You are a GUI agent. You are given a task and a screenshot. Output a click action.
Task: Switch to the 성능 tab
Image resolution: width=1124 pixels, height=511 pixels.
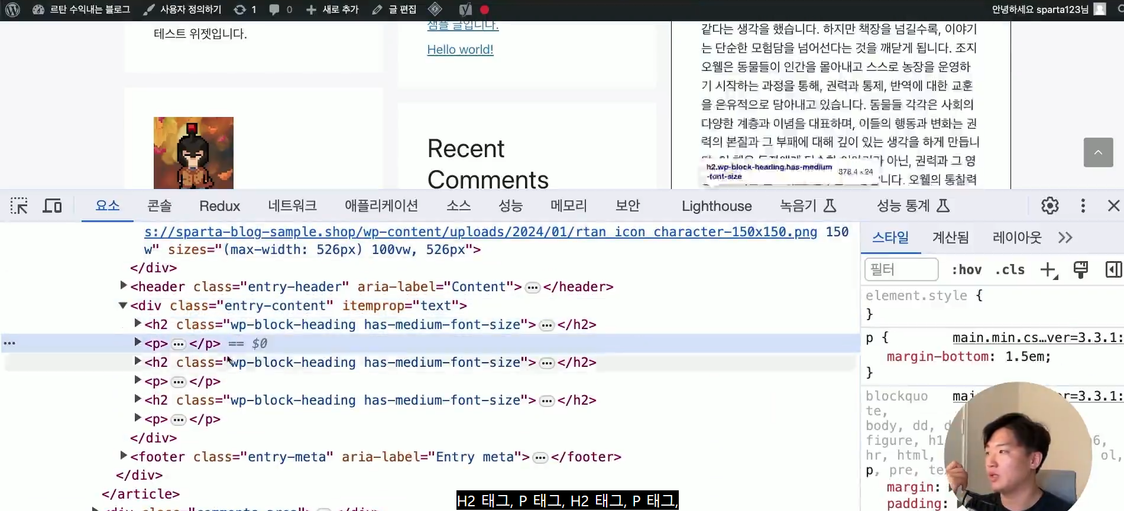[510, 206]
